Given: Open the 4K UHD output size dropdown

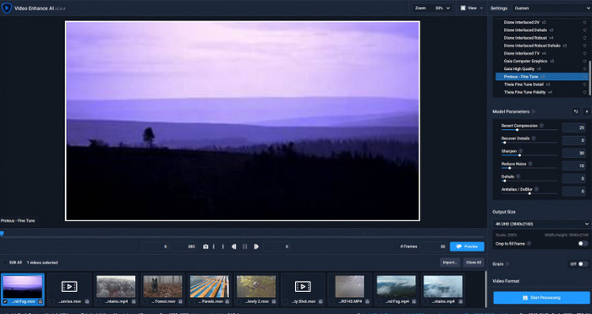Looking at the screenshot, I should click(x=542, y=224).
